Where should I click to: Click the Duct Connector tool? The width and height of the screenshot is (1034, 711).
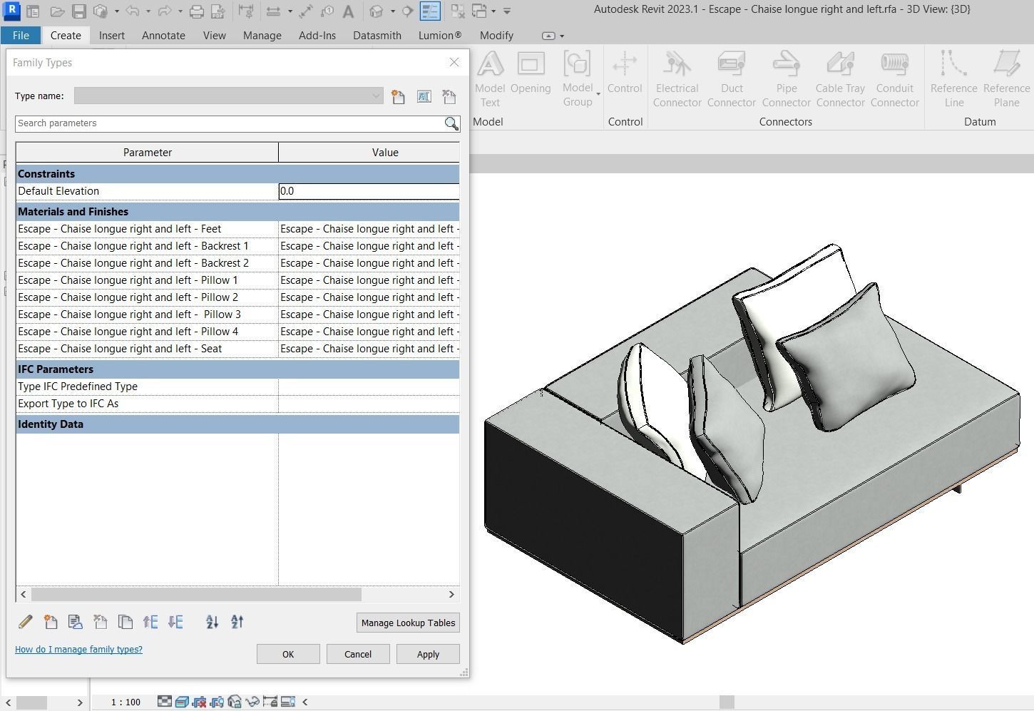pos(732,79)
